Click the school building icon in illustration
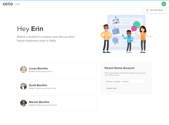 tap(116, 20)
